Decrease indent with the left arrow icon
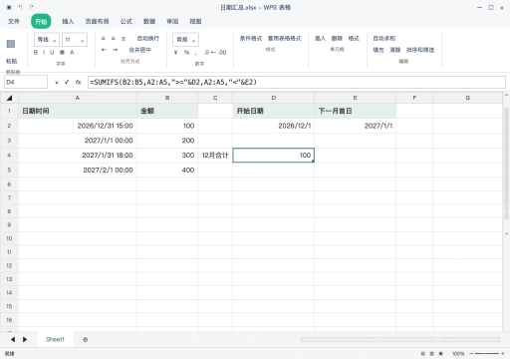The image size is (510, 359). [104, 50]
